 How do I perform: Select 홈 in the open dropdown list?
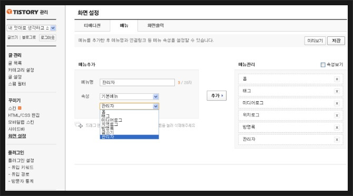pyautogui.click(x=129, y=112)
